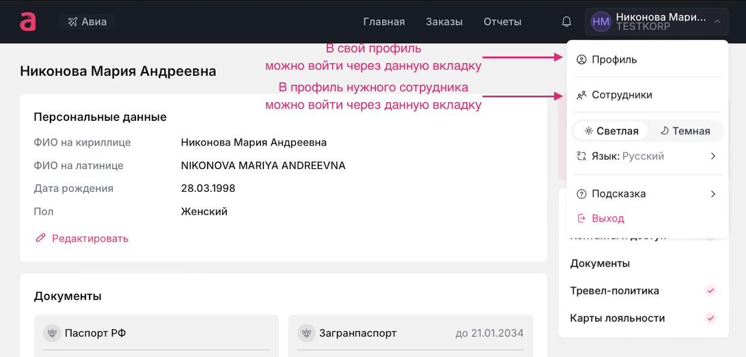
Task: Collapse the user menu chevron
Action: pos(717,22)
